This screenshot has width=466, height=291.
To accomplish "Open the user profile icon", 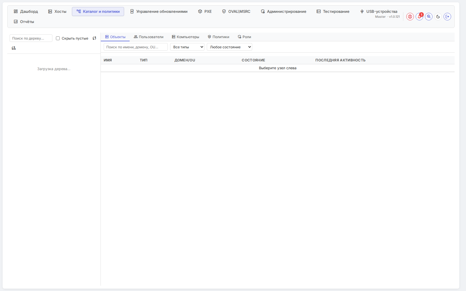I will (410, 17).
